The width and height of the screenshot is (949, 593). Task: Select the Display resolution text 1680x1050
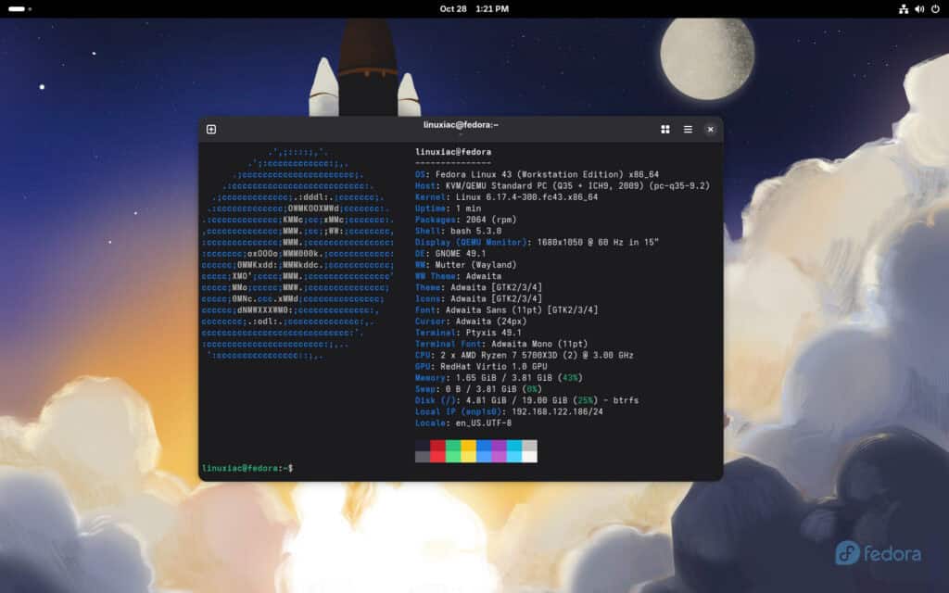click(558, 242)
